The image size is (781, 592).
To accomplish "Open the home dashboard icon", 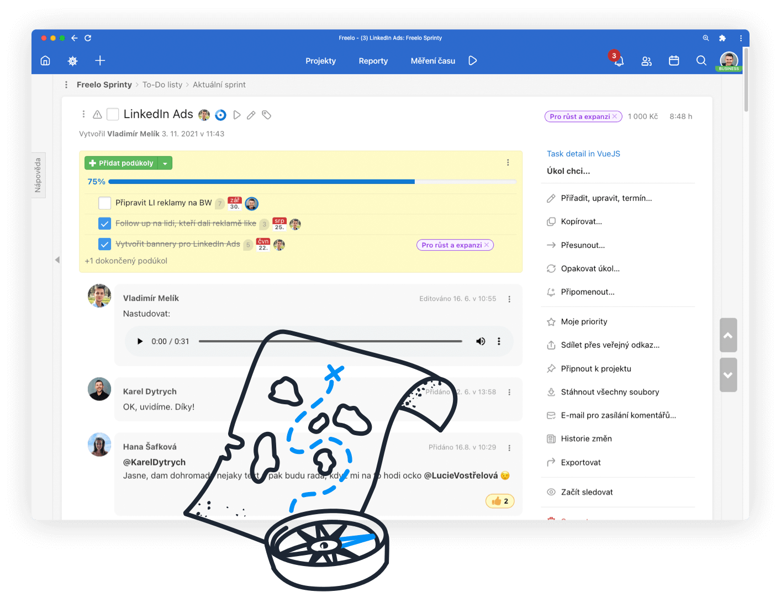I will tap(45, 61).
